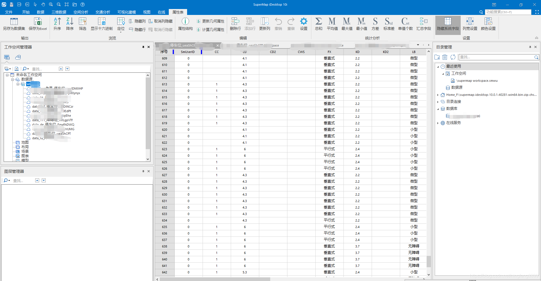Click the 功能搜索 search input field

point(507,12)
